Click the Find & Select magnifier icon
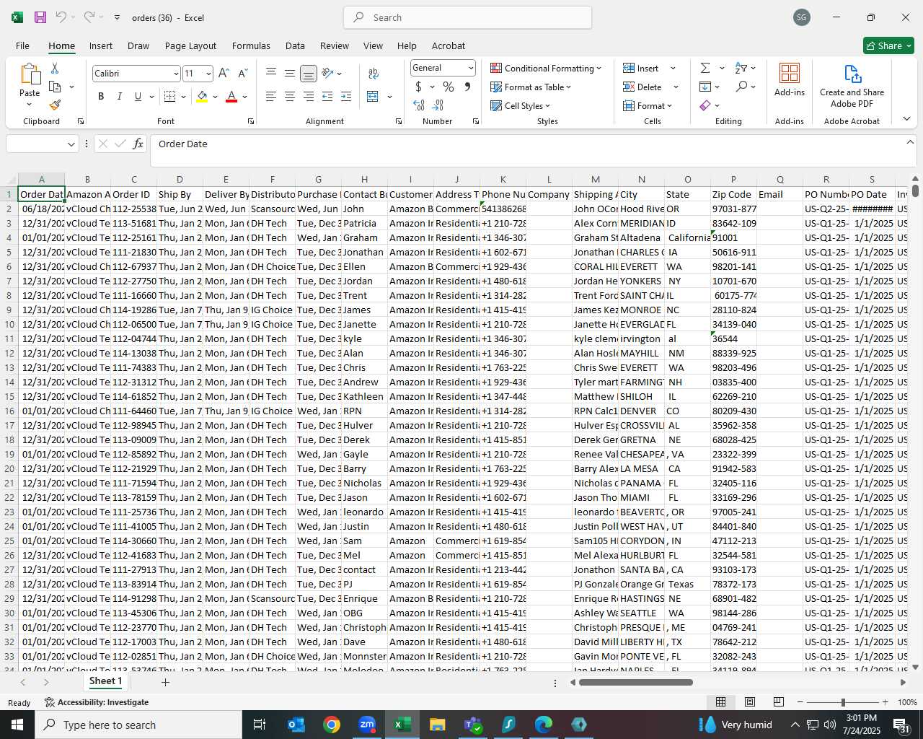The height and width of the screenshot is (739, 923). 741,87
